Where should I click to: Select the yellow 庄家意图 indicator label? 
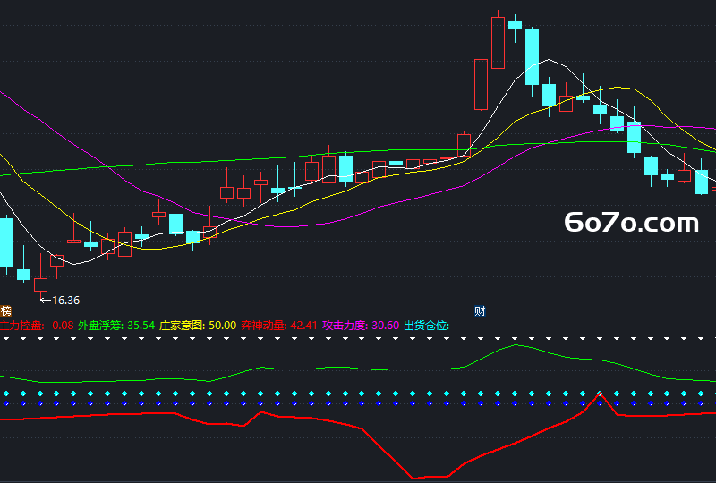(x=182, y=326)
